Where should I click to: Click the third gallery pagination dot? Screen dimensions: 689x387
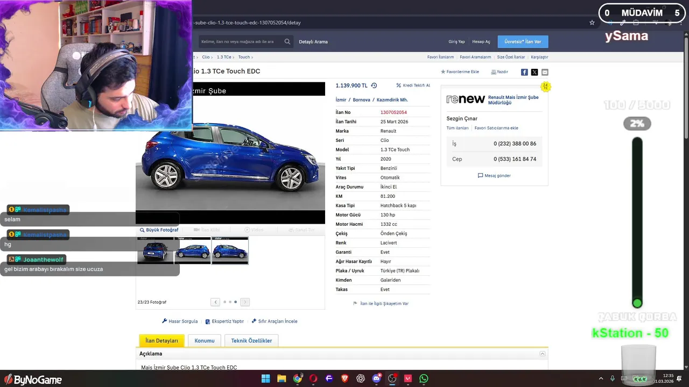click(235, 302)
